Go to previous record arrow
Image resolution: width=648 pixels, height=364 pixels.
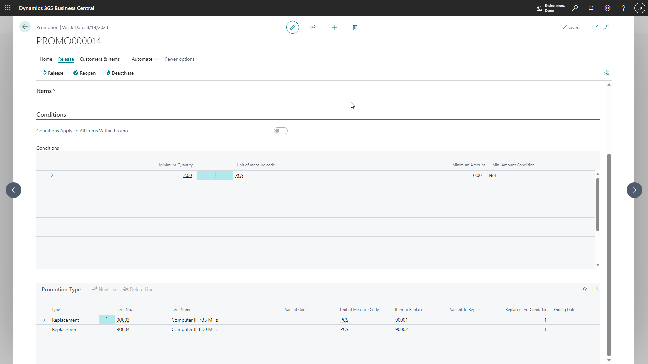click(13, 190)
